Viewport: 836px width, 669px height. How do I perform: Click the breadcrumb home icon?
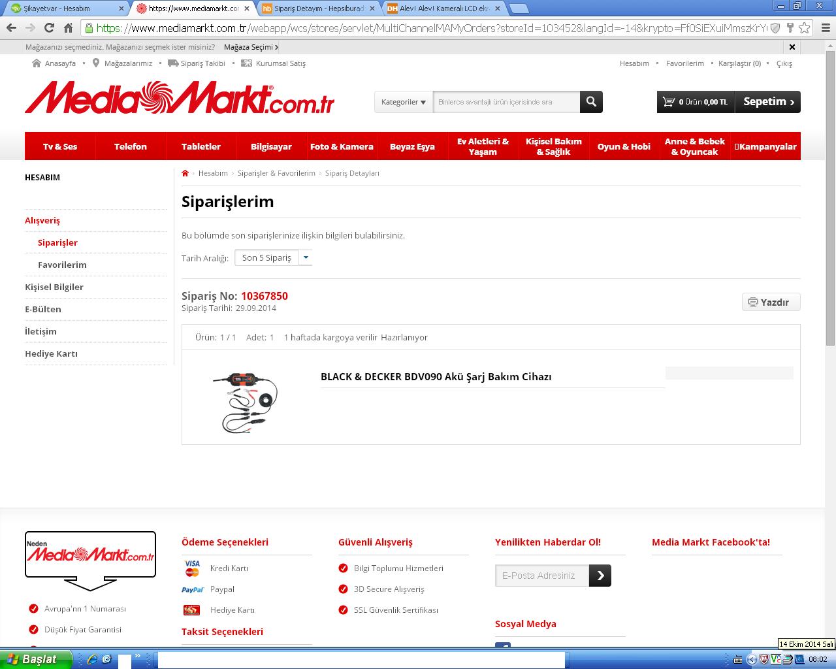pyautogui.click(x=185, y=173)
